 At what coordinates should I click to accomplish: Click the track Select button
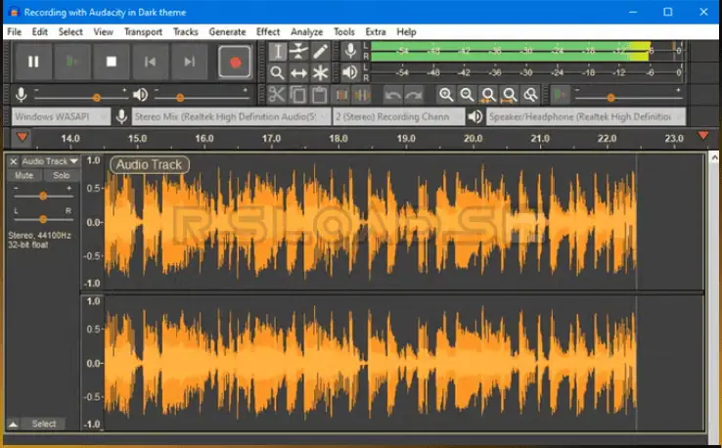(44, 425)
